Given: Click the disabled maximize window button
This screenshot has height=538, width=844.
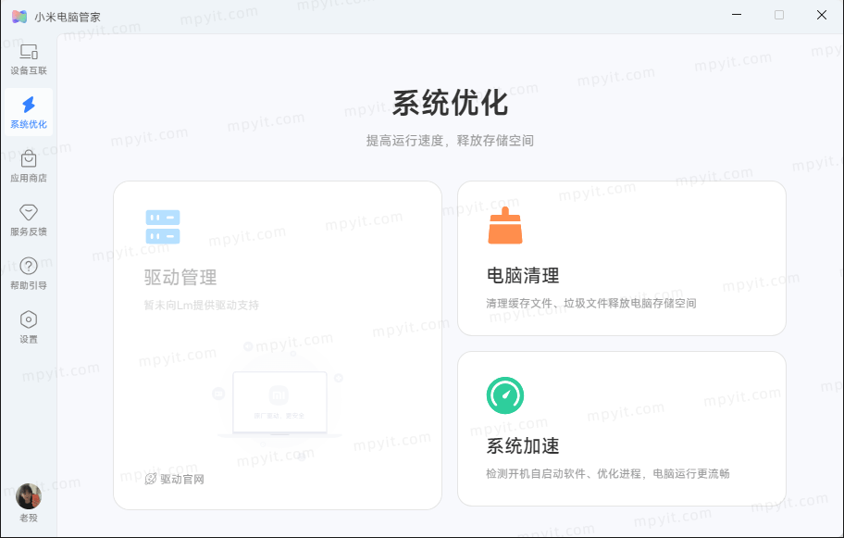Looking at the screenshot, I should coord(779,15).
